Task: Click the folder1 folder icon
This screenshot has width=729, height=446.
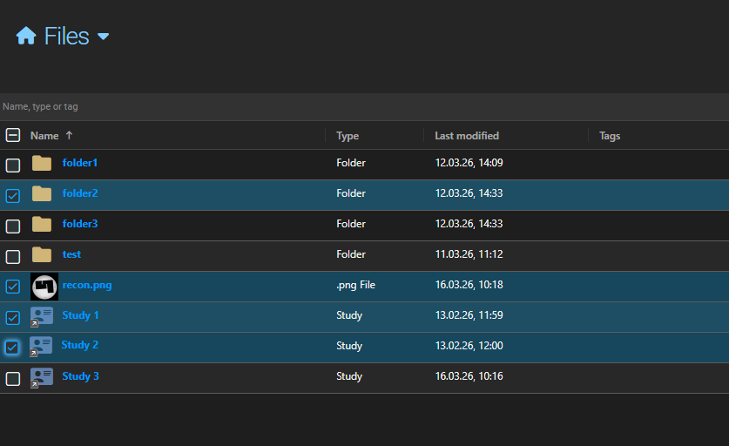Action: 42,164
